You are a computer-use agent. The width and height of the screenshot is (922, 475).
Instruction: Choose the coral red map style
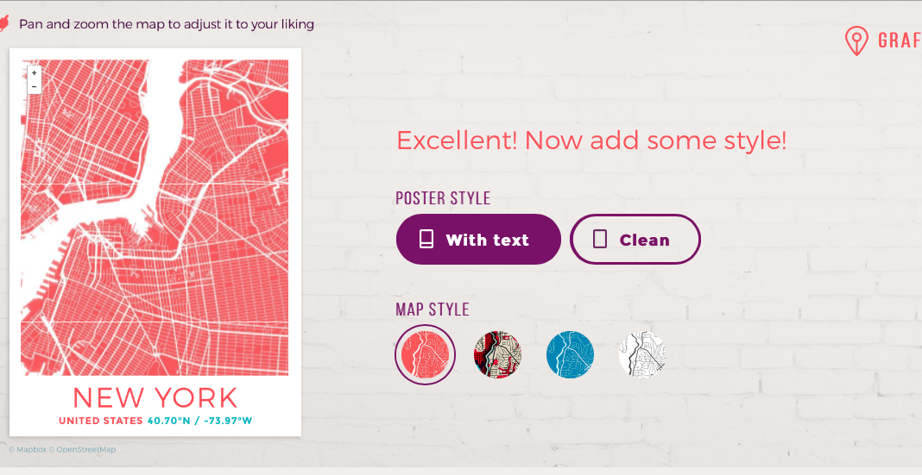(425, 354)
